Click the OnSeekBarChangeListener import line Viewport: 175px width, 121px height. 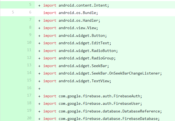tap(102, 73)
